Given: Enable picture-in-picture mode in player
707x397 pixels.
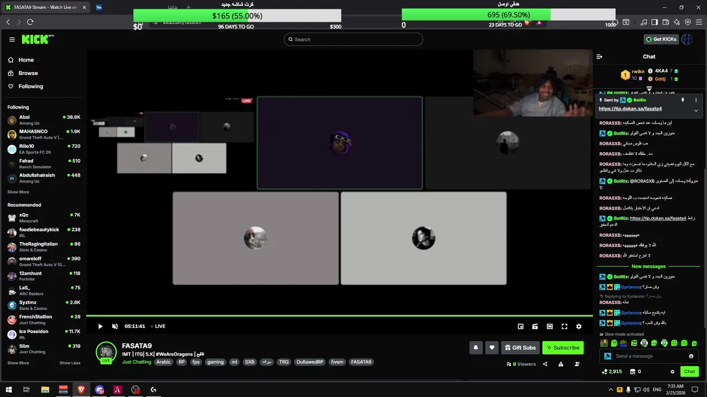Looking at the screenshot, I should (520, 326).
